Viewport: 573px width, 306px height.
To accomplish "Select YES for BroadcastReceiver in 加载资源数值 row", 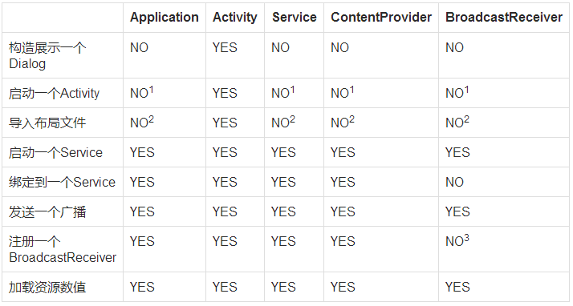I will tap(457, 287).
